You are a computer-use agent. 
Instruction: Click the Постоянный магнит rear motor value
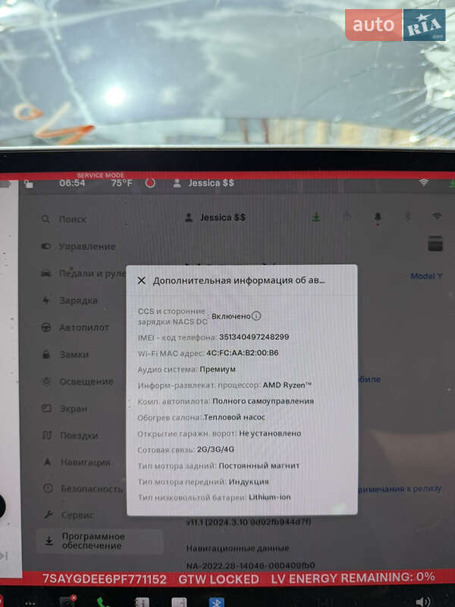coord(259,466)
